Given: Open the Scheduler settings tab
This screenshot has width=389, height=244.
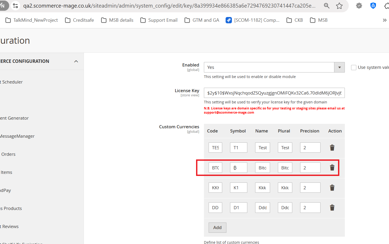Looking at the screenshot, I should (x=12, y=82).
